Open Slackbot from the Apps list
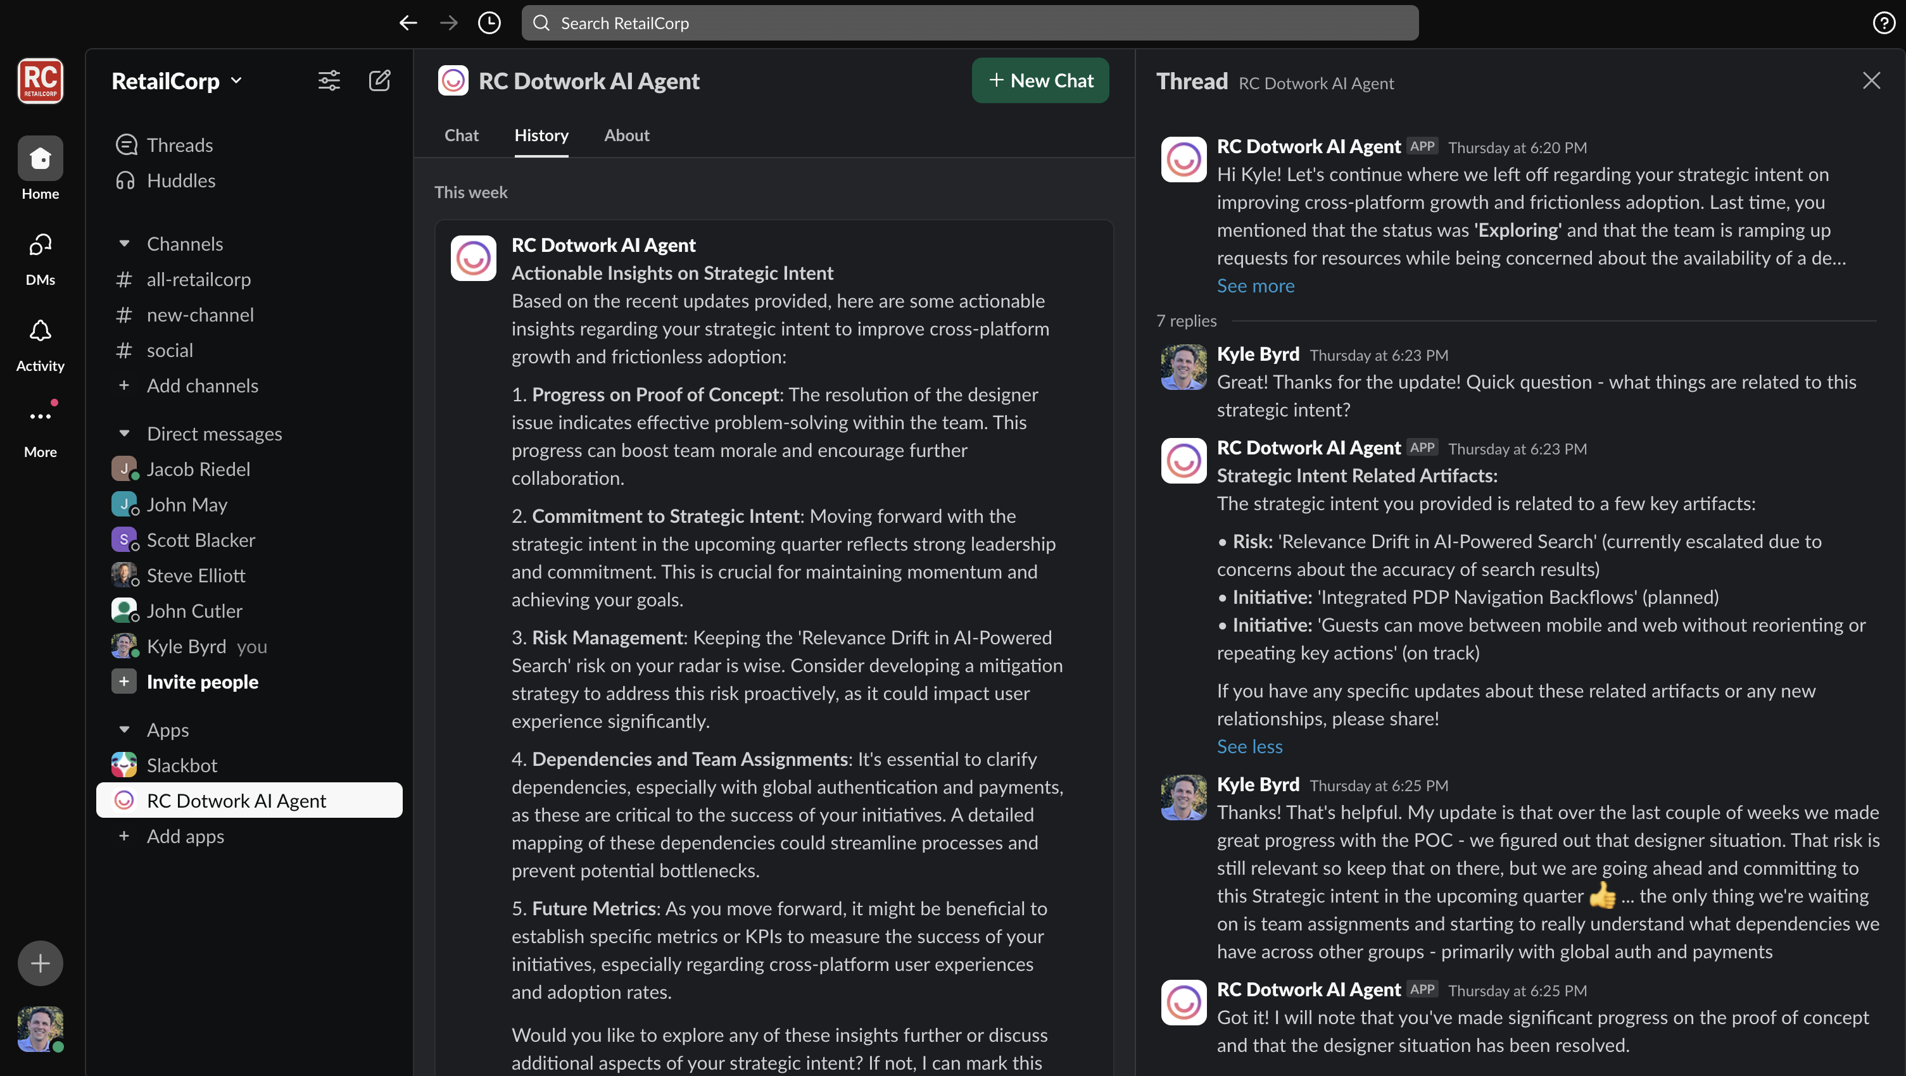1906x1076 pixels. (182, 764)
